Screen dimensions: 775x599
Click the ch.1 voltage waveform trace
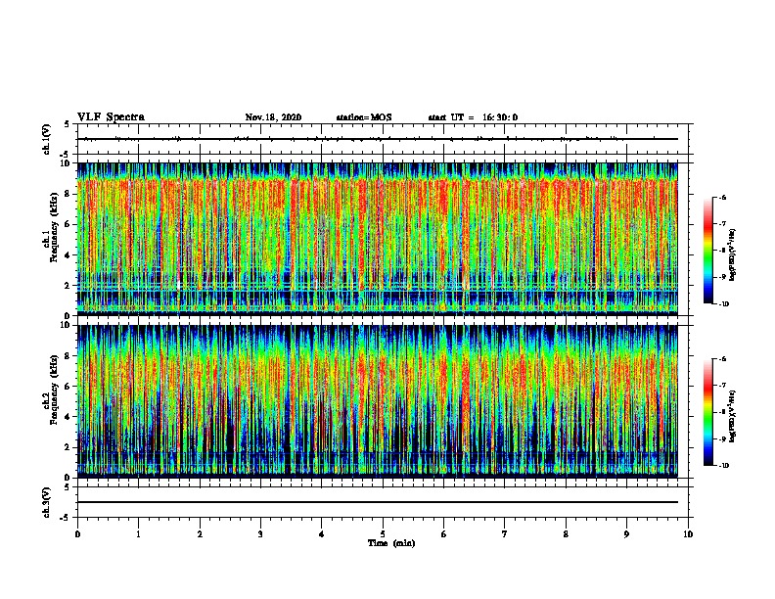378,139
